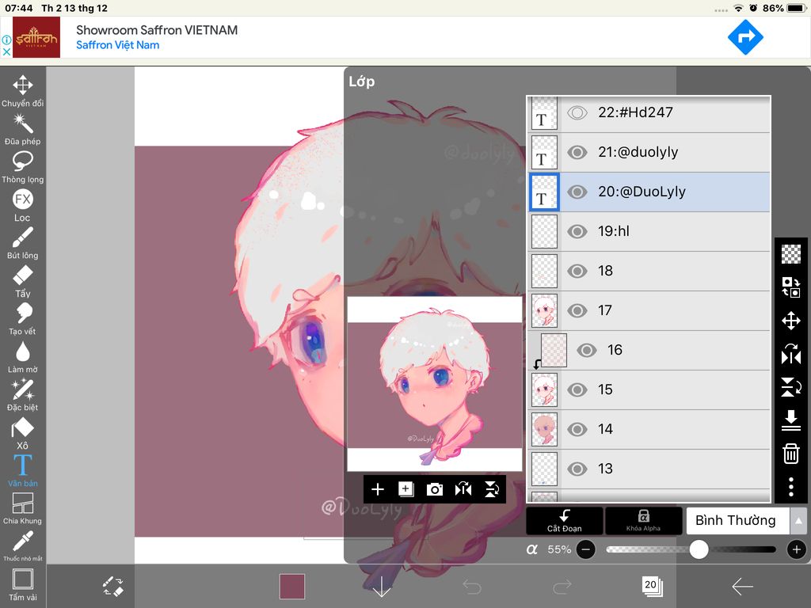Open the Saffron Việt Nam ad link

point(117,45)
